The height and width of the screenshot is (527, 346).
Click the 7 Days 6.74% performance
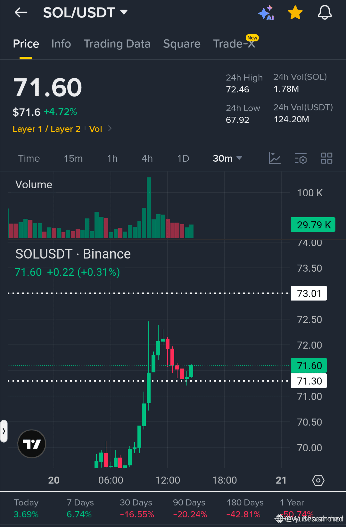pos(80,508)
